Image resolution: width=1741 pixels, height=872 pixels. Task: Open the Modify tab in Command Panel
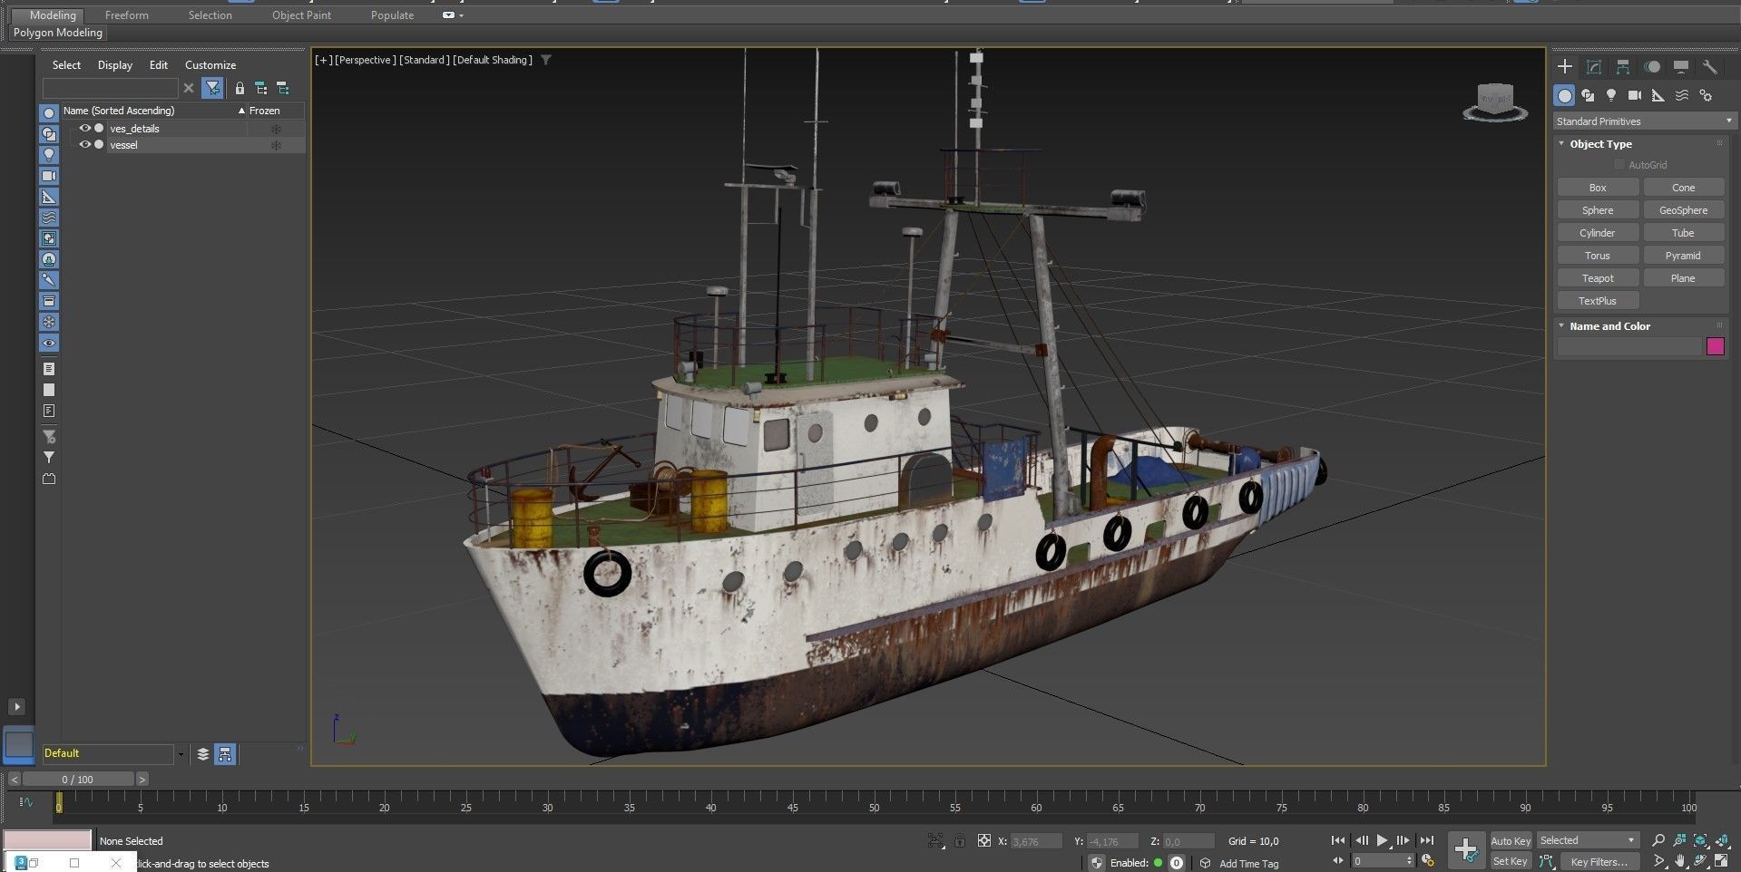(1594, 67)
